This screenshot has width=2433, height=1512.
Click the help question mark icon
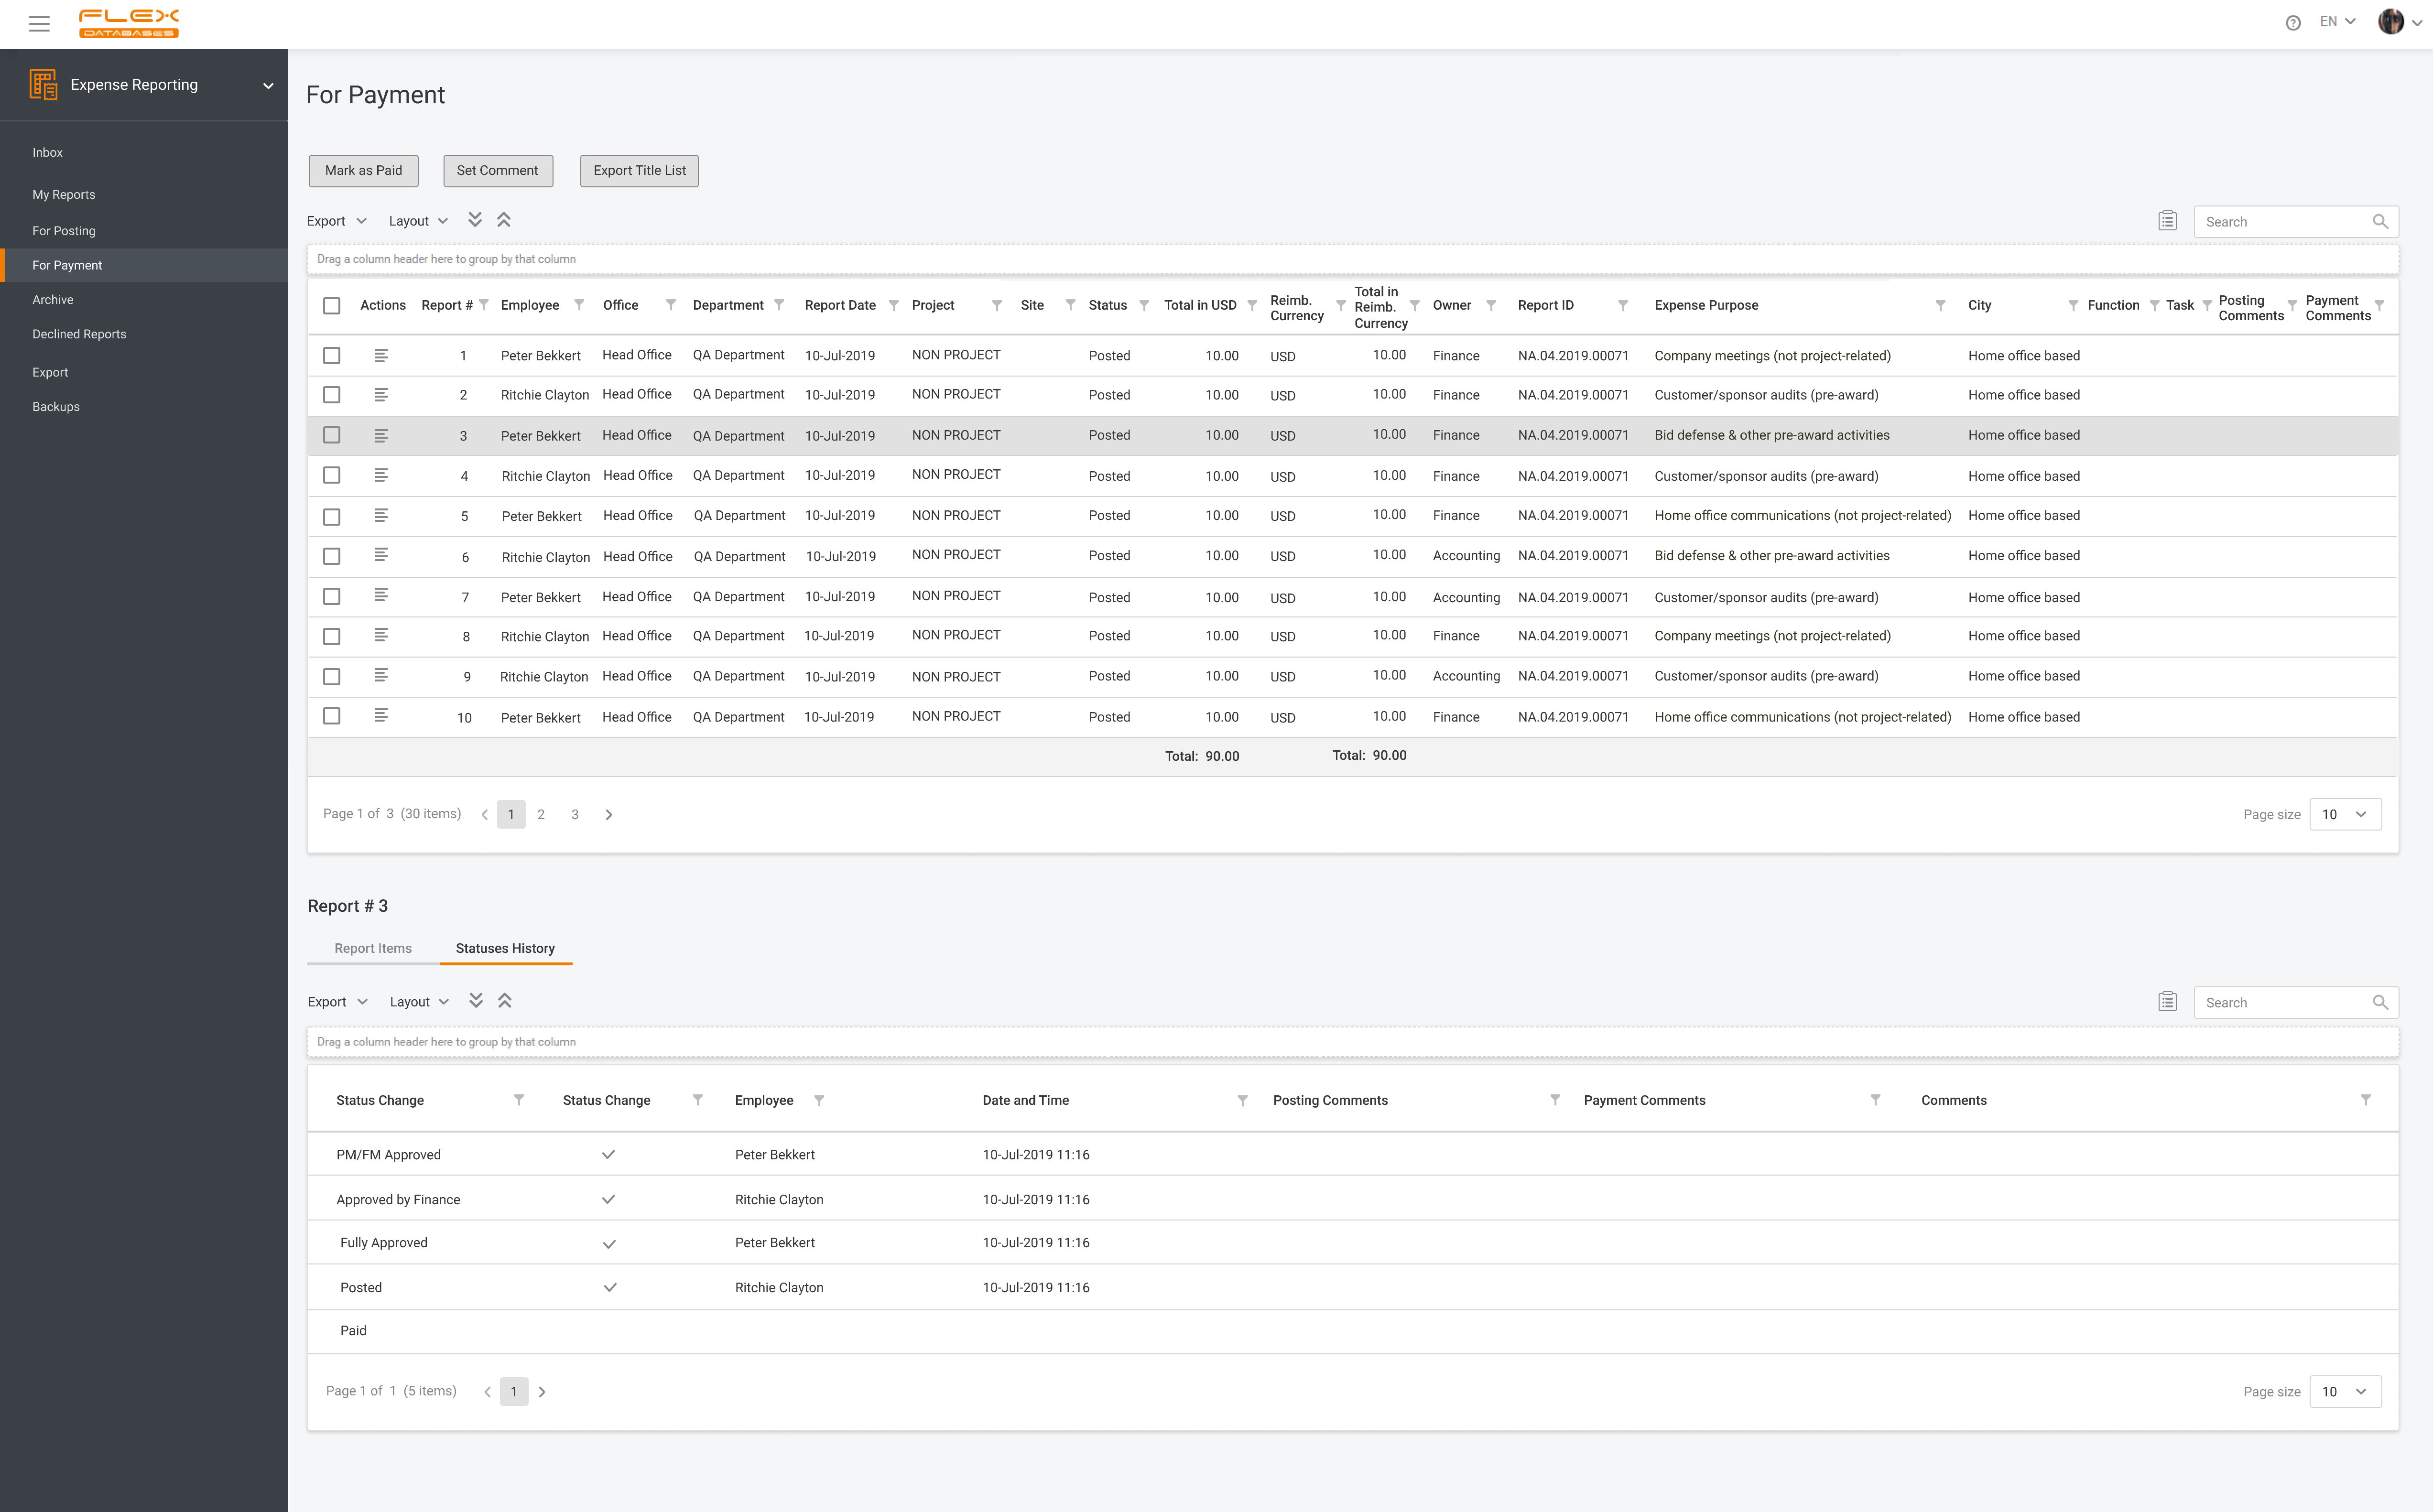coord(2293,23)
